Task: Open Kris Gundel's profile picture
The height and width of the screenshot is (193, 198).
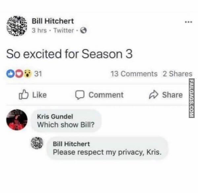Action: (x=17, y=120)
